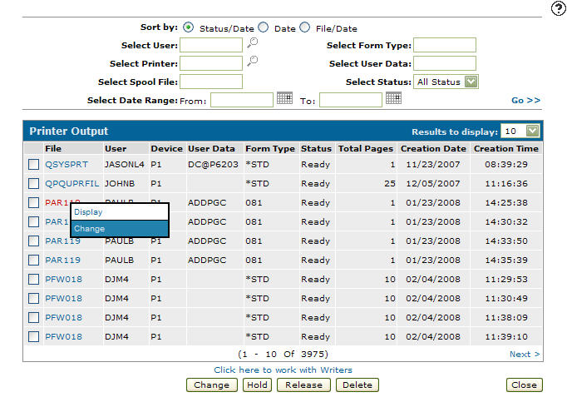Viewport: 567px width, 402px height.
Task: Expand the Select Status dropdown
Action: click(471, 82)
